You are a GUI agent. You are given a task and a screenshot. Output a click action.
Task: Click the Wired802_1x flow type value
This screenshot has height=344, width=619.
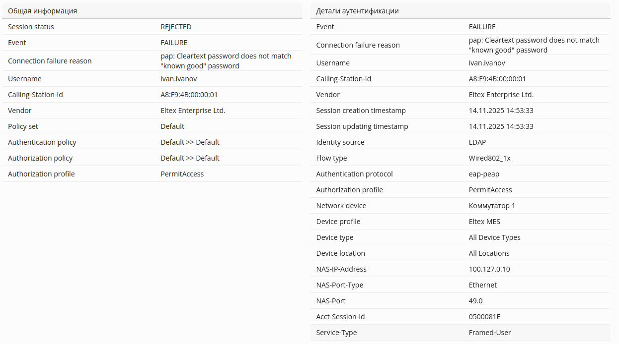(x=489, y=158)
